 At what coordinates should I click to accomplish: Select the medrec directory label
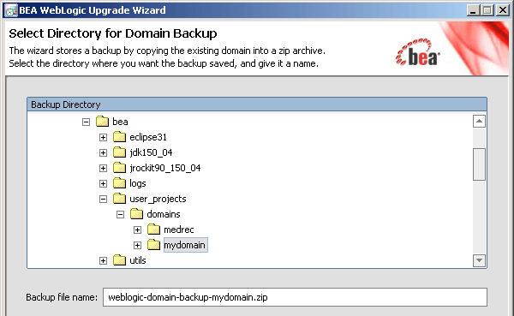pyautogui.click(x=179, y=230)
